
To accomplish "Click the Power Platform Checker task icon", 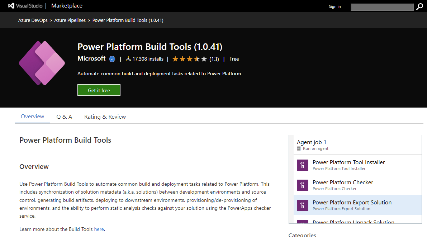I will pos(302,185).
